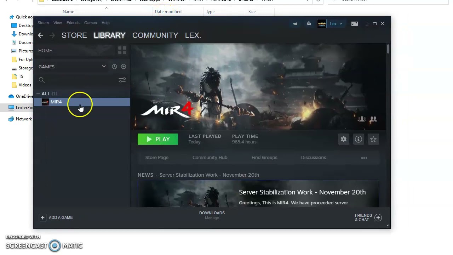Image resolution: width=453 pixels, height=255 pixels.
Task: View MIR4 friends groups icon
Action: click(373, 119)
